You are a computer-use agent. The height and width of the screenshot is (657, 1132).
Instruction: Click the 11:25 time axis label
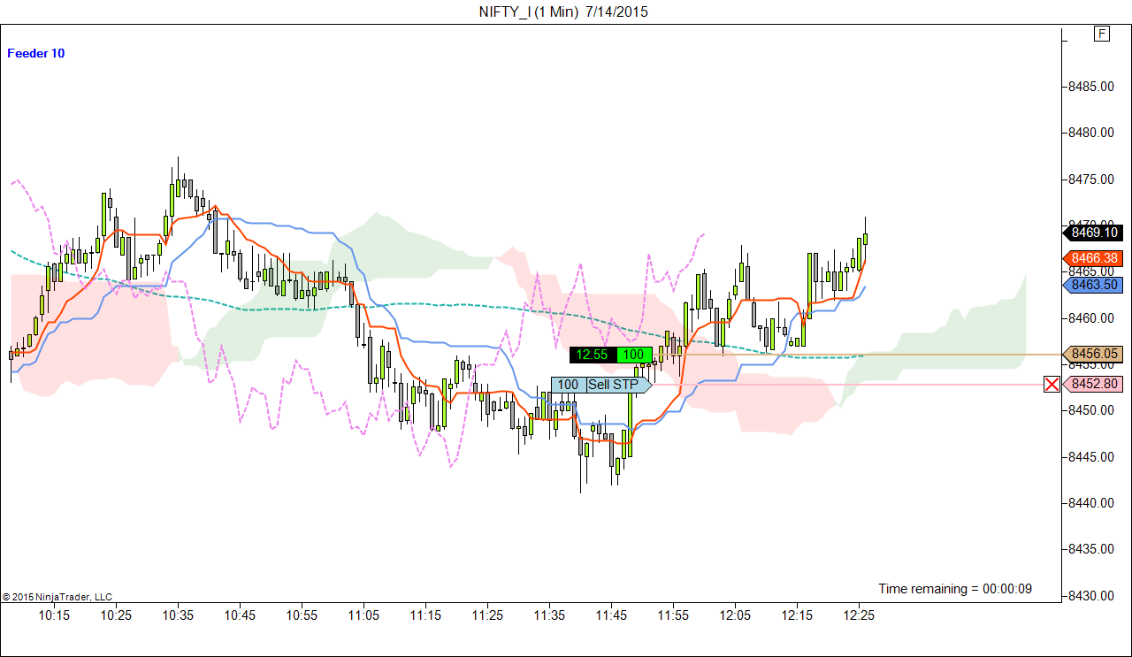(487, 615)
